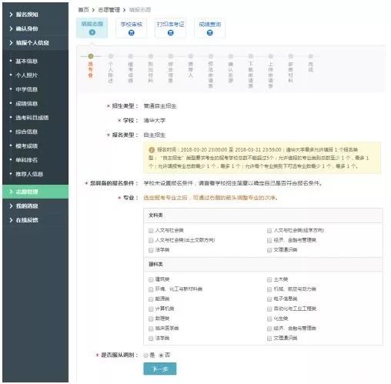The width and height of the screenshot is (391, 384).
Task: Check 文理通识类 under 理科类
Action: click(269, 339)
